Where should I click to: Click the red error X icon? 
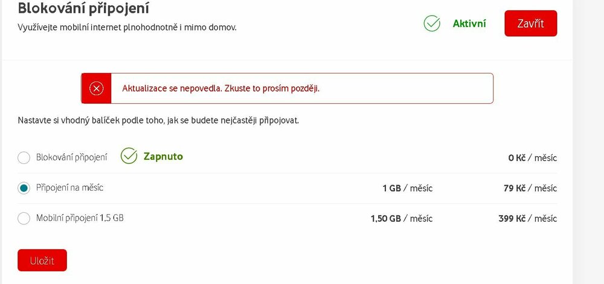point(97,89)
